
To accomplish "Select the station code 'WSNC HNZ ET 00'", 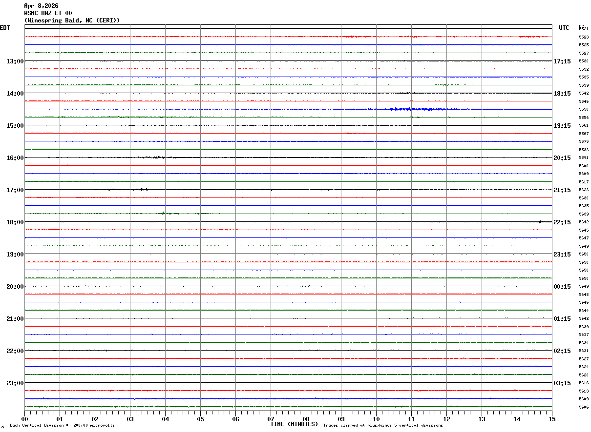I will click(x=48, y=13).
